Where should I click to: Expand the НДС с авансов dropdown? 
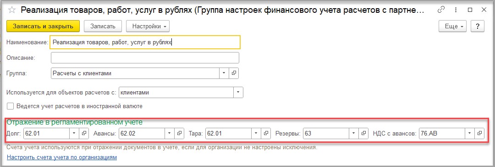pos(470,133)
